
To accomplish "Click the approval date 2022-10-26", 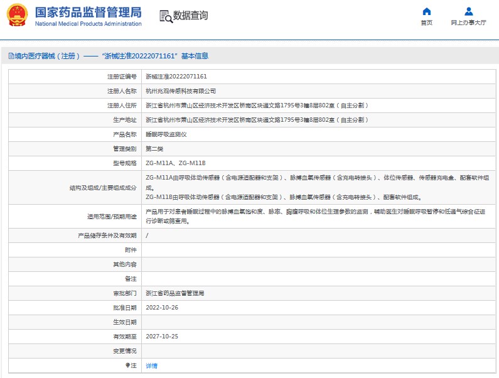I will pyautogui.click(x=162, y=308).
